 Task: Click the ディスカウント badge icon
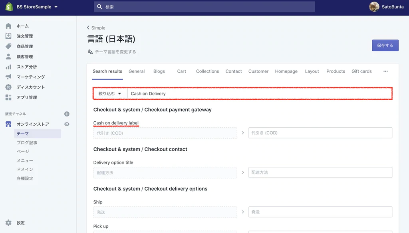click(8, 87)
